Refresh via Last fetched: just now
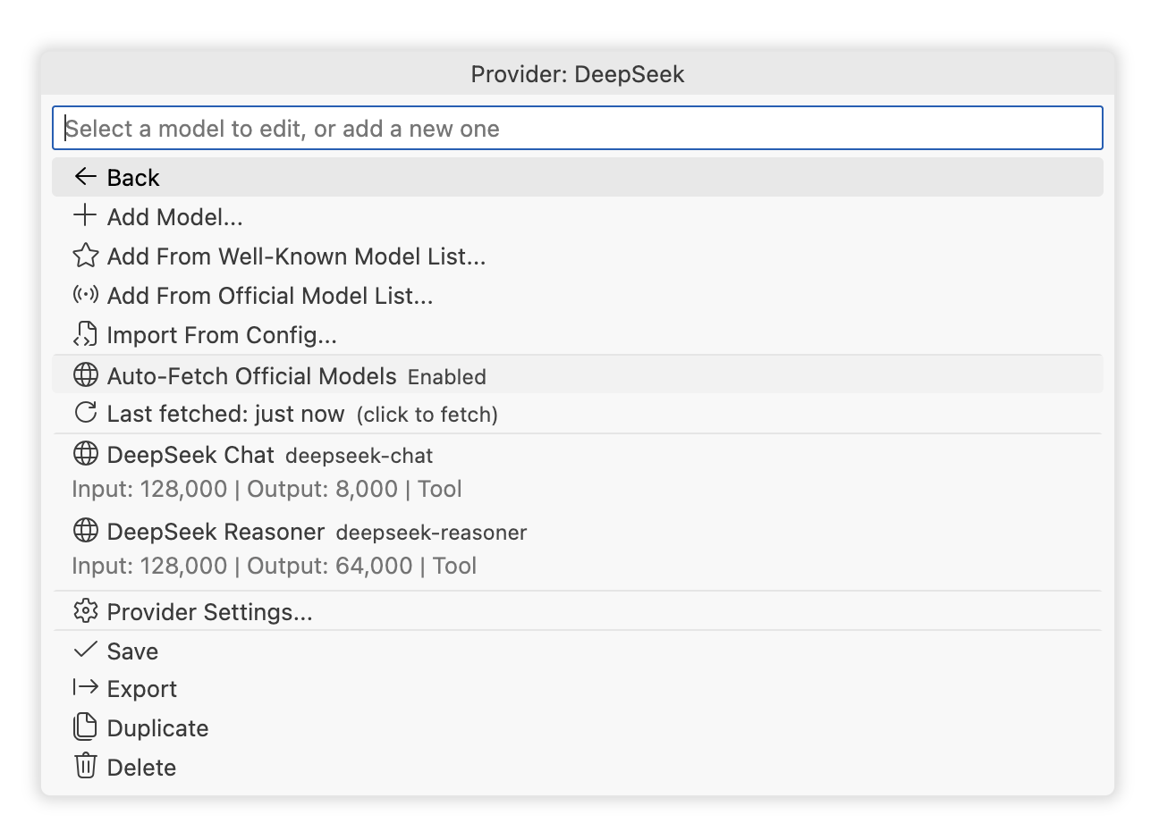The height and width of the screenshot is (840, 1159). click(x=578, y=413)
